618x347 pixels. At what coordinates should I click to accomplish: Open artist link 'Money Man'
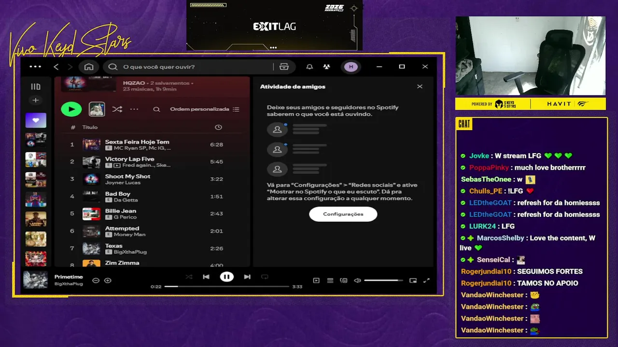coord(129,235)
